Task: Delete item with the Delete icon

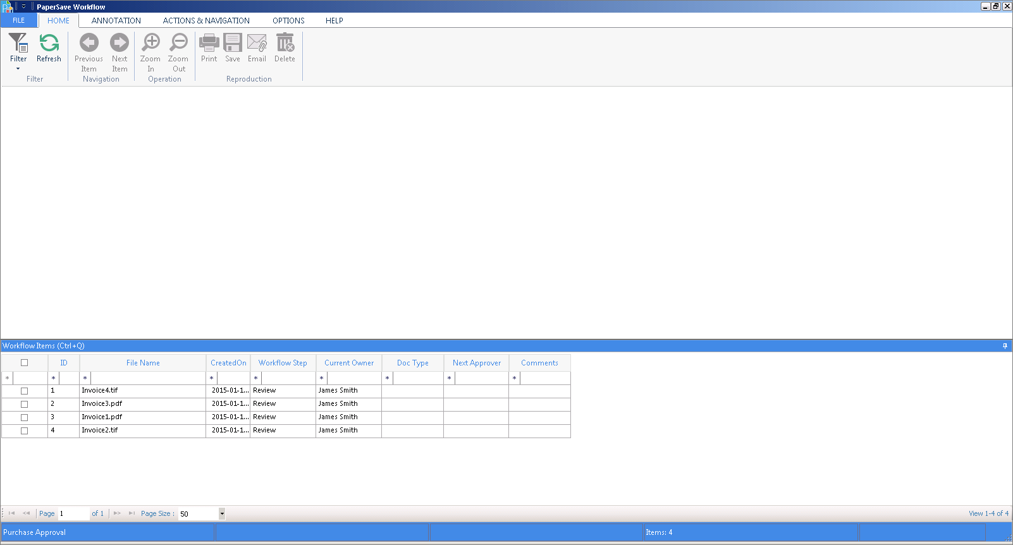Action: tap(285, 44)
